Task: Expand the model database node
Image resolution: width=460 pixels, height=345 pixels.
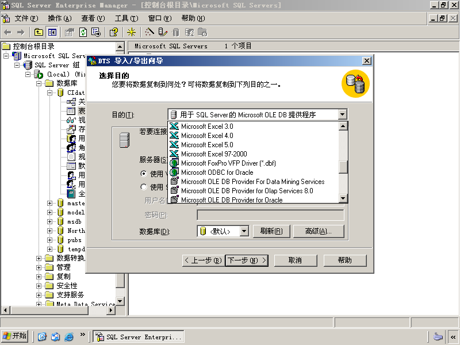Action: pyautogui.click(x=49, y=212)
